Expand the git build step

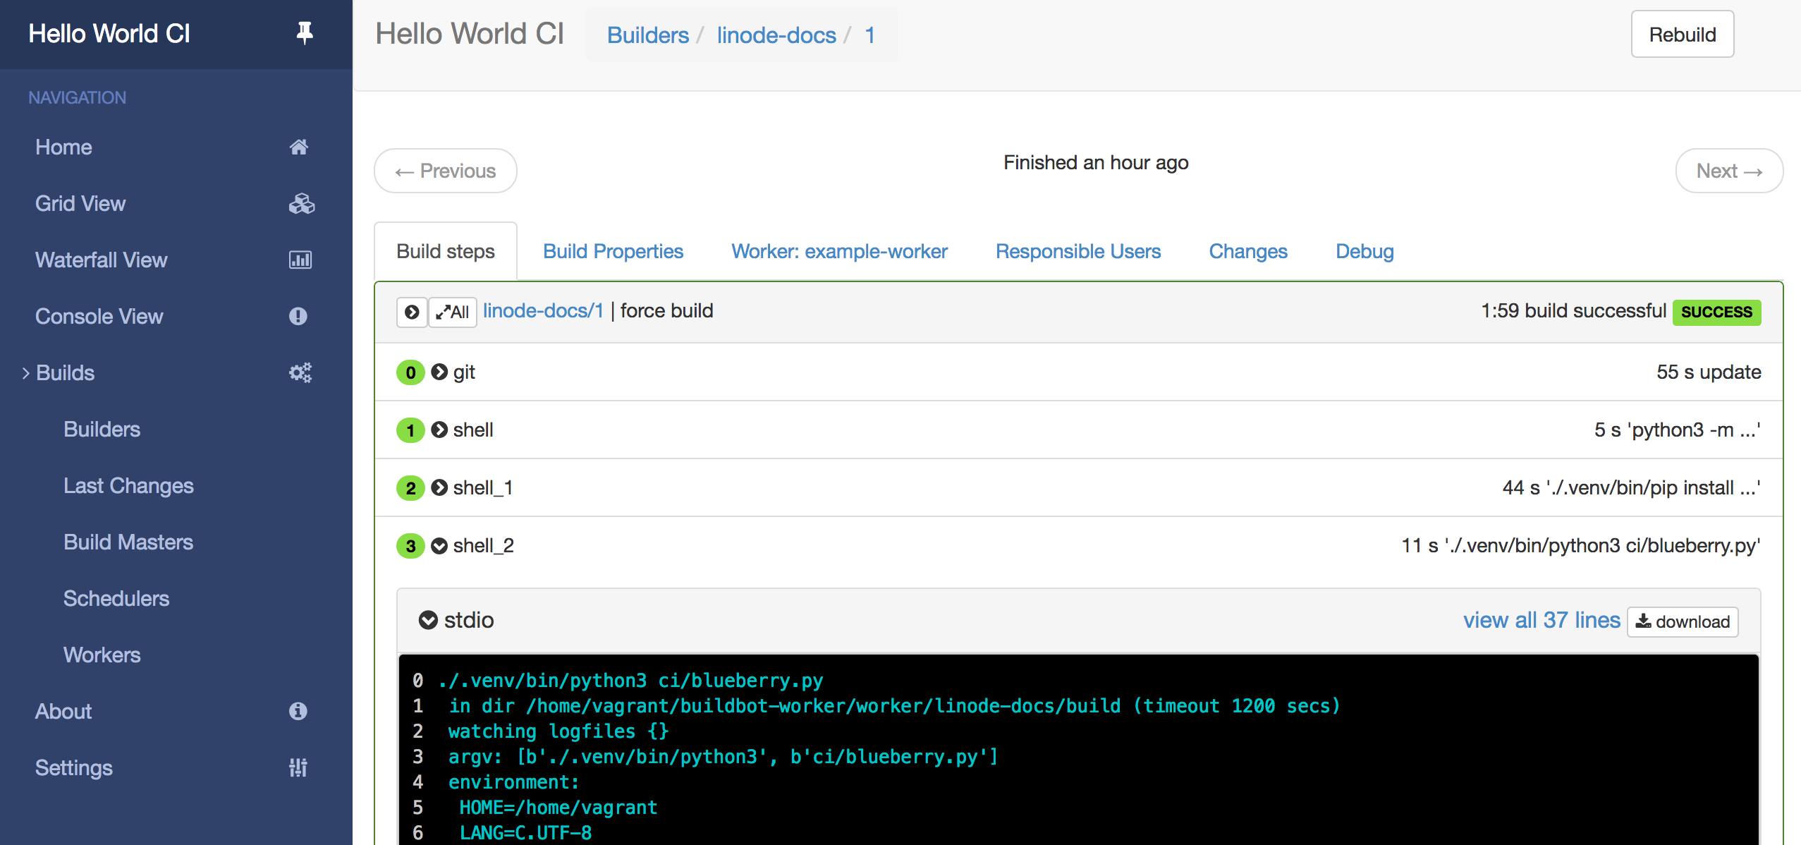coord(439,372)
